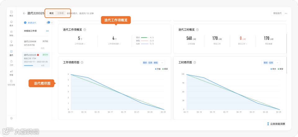
Task: Toggle 剩余 legend in 工时燃尽图
Action: pos(273,69)
